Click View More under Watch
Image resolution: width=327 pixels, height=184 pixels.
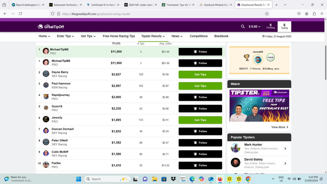coord(280,127)
